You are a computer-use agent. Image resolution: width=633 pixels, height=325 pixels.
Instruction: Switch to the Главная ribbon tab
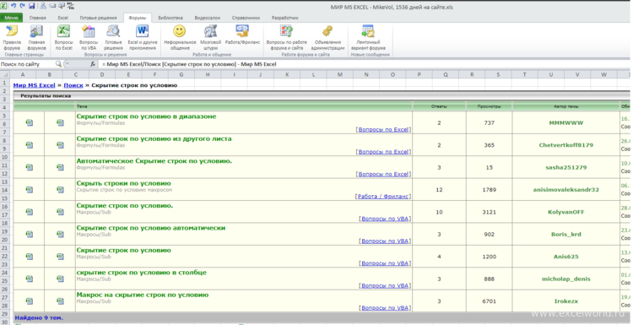pyautogui.click(x=37, y=18)
